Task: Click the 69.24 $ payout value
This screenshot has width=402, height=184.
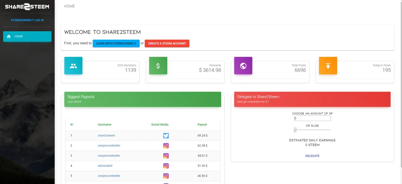Action: coord(202,136)
